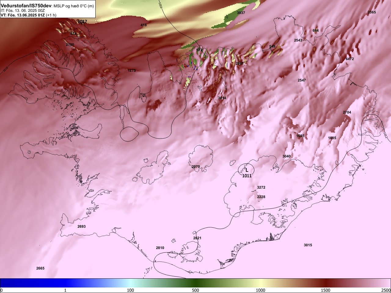This screenshot has height=293, width=391.
Task: Click the 3937 height label
Action: pyautogui.click(x=241, y=13)
